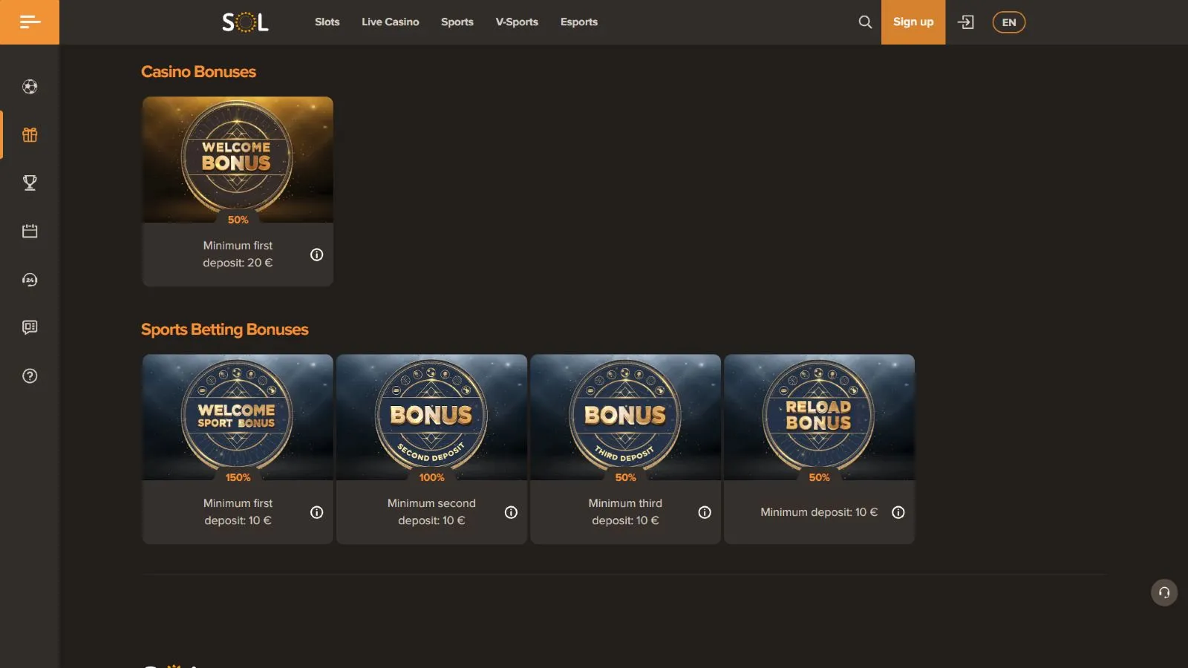Open the trophy tournaments sidebar icon
Image resolution: width=1188 pixels, height=668 pixels.
[30, 183]
